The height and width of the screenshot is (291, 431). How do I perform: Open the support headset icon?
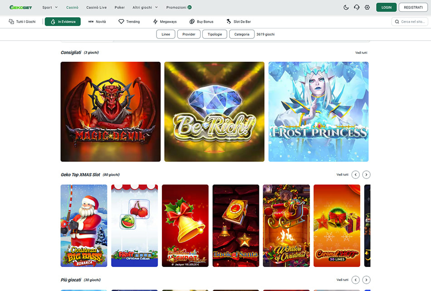pos(357,7)
